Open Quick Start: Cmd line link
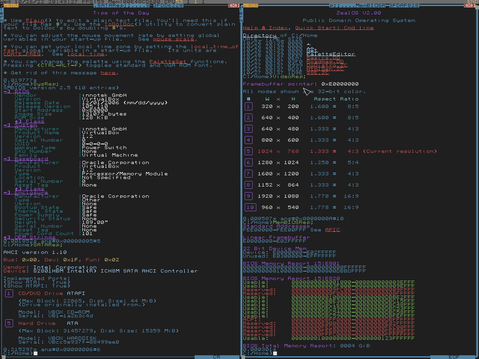479x359 pixels. [334, 28]
